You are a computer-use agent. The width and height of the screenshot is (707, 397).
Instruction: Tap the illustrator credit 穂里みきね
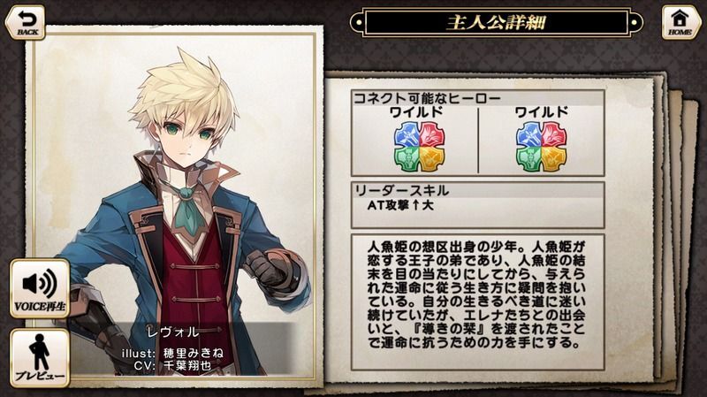coord(193,353)
